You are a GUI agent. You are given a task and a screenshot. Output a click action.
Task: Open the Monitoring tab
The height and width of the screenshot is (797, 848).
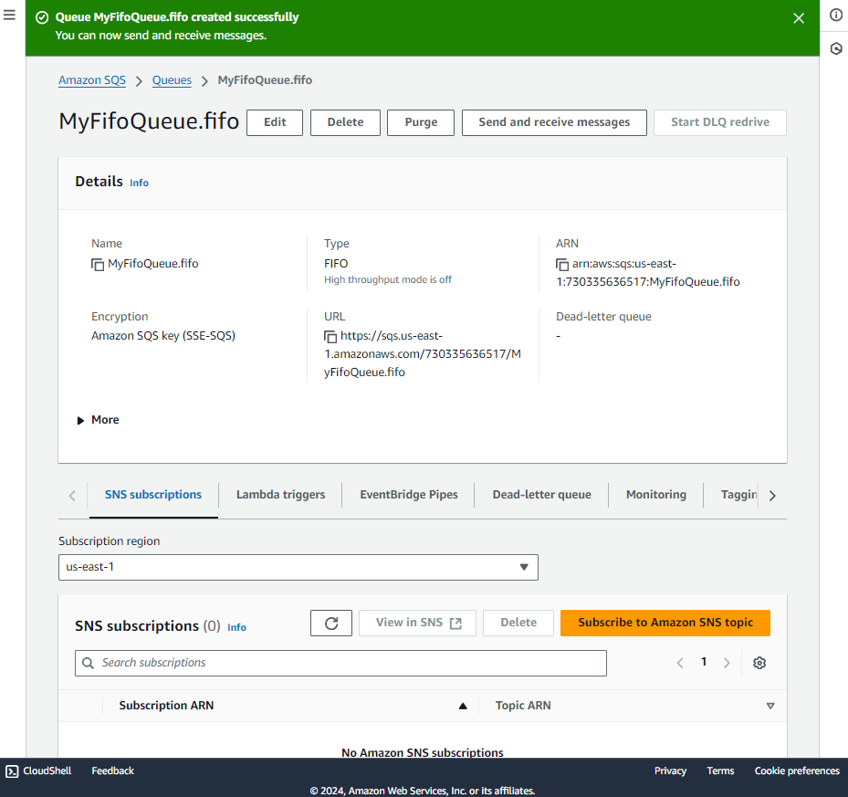[655, 495]
